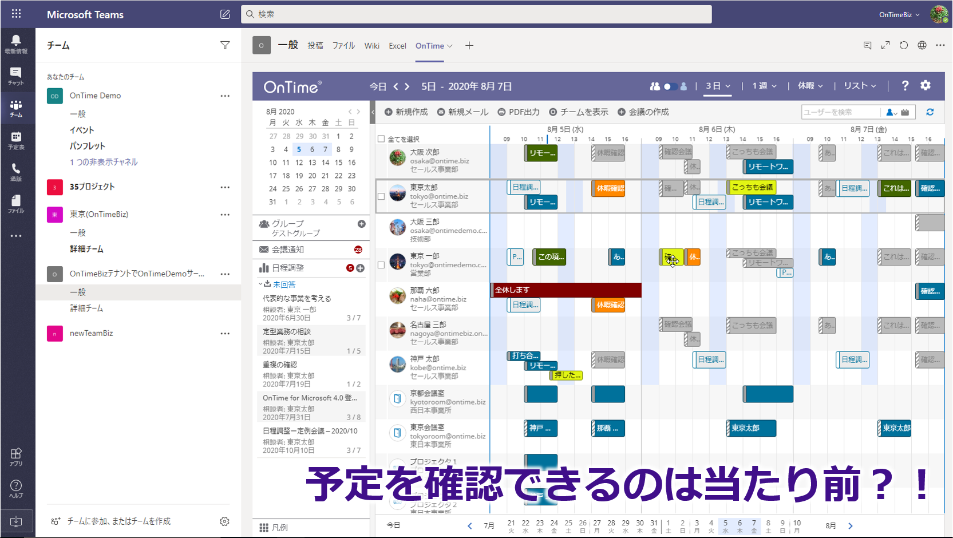The image size is (953, 538).
Task: Add a group with the グループ plus icon
Action: point(362,224)
